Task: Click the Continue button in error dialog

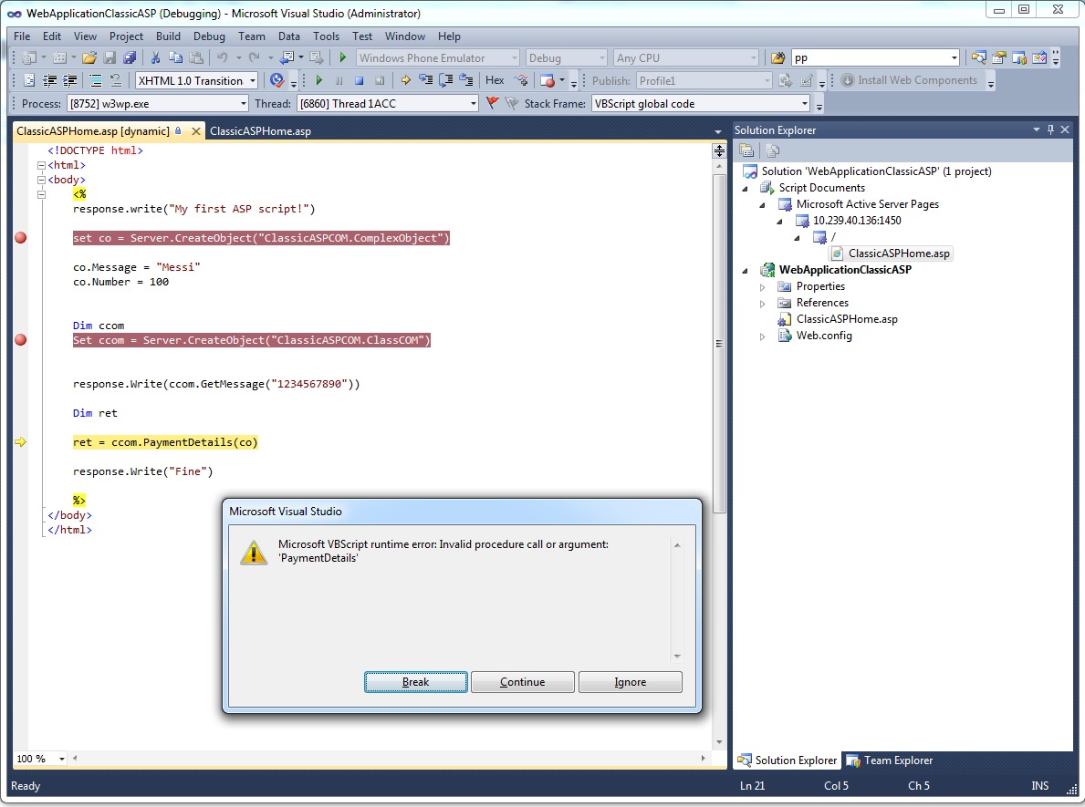Action: click(x=523, y=682)
